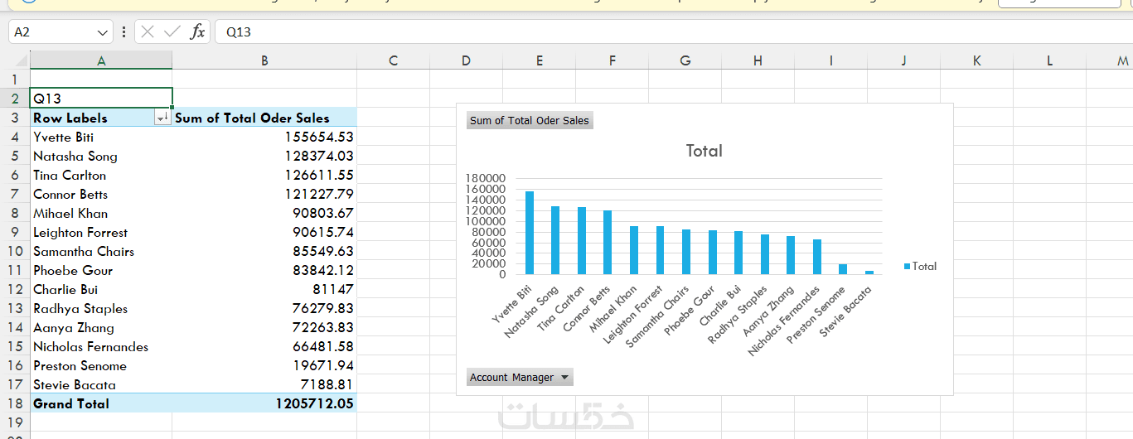Select column J header
This screenshot has height=439, width=1133.
(903, 60)
